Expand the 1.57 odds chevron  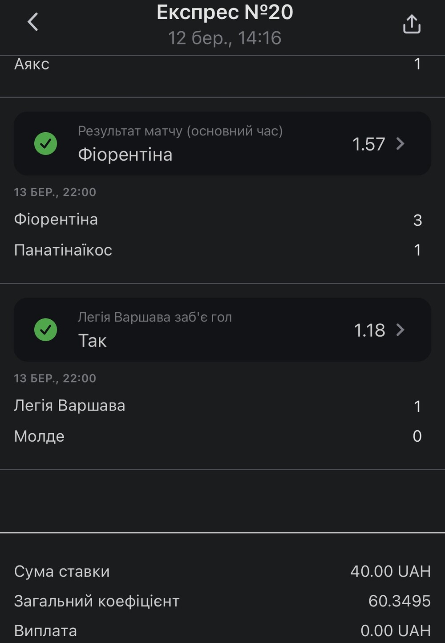pos(400,144)
